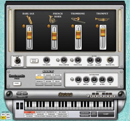
Task: Select the Dramatone preset
Action: click(x=63, y=114)
